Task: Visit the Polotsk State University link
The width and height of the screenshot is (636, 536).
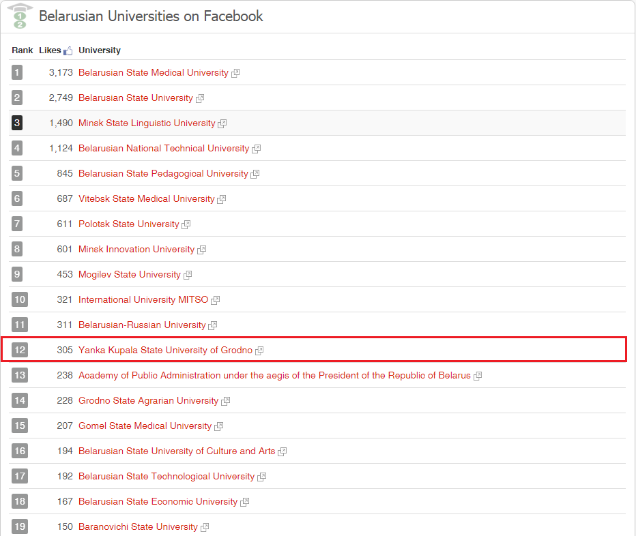Action: (129, 224)
